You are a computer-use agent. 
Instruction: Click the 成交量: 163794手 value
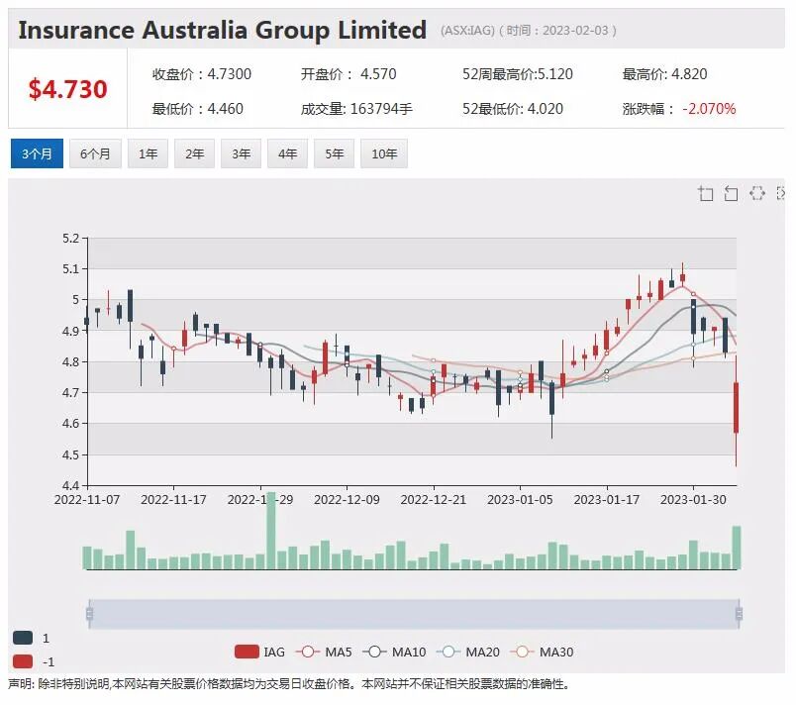tap(356, 109)
